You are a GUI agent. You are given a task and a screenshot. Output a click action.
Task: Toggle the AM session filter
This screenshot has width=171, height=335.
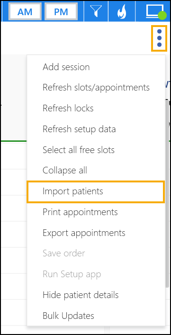[x=25, y=11]
